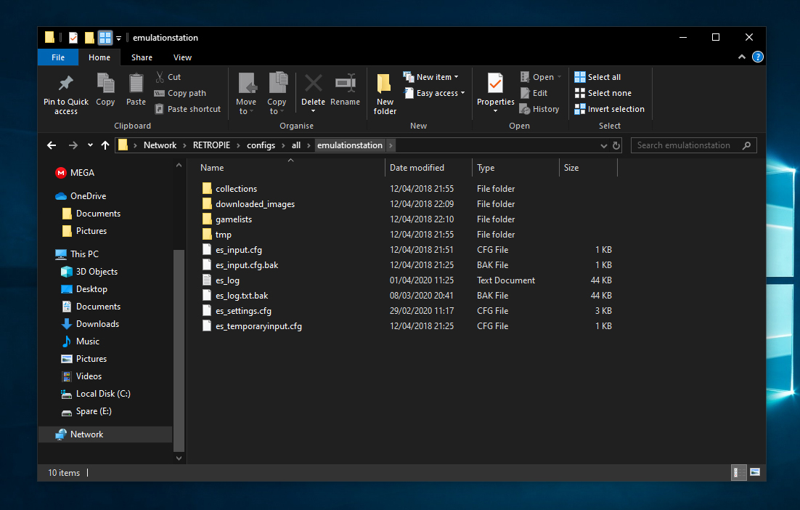The height and width of the screenshot is (510, 800).
Task: Collapse the ribbon with the chevron
Action: point(742,57)
